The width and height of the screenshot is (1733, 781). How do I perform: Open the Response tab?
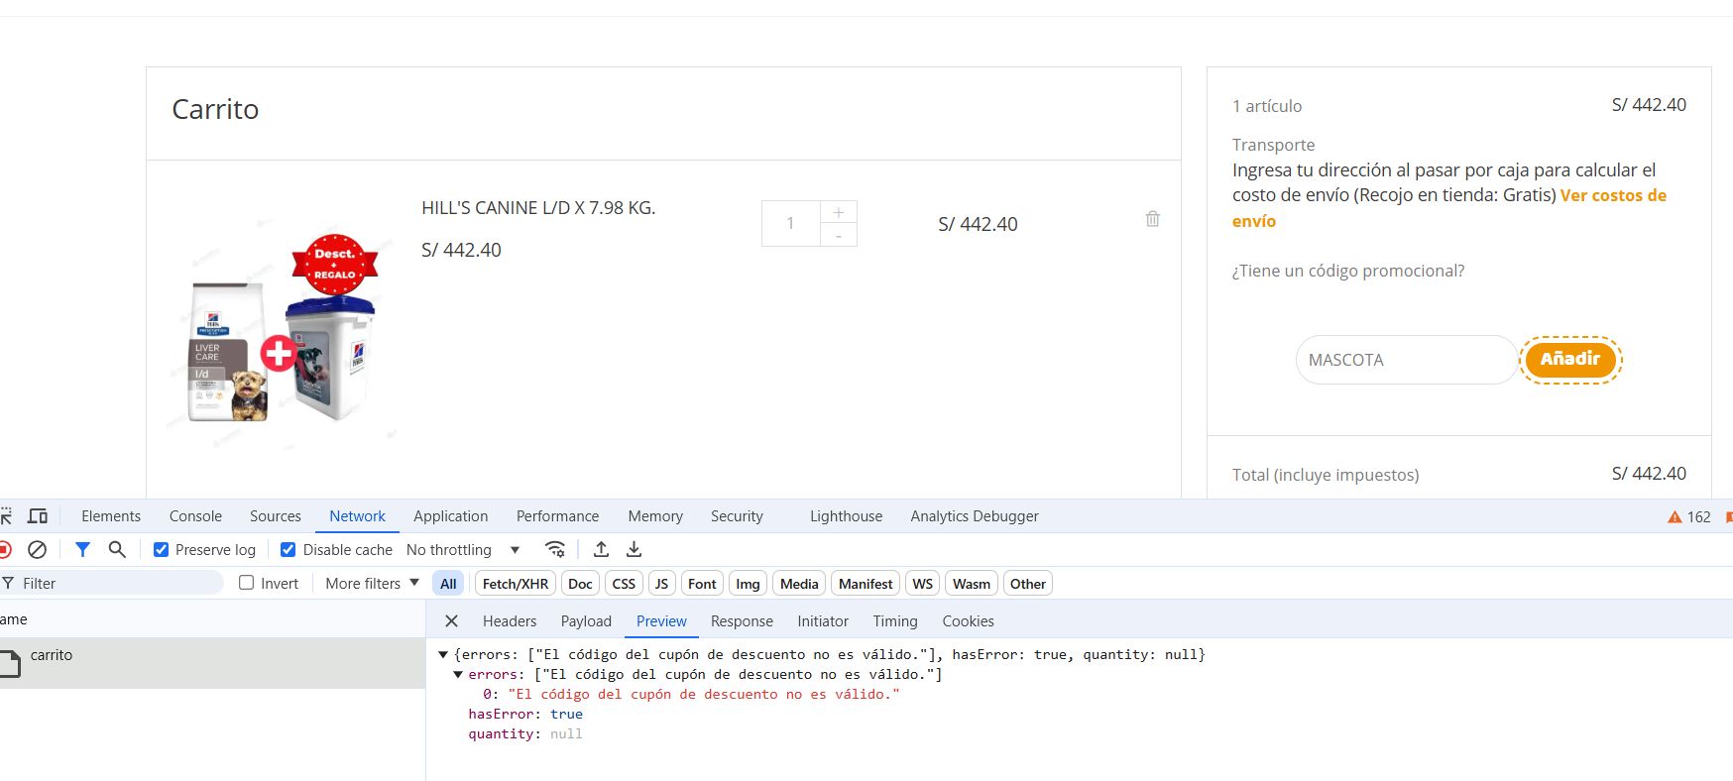tap(741, 621)
